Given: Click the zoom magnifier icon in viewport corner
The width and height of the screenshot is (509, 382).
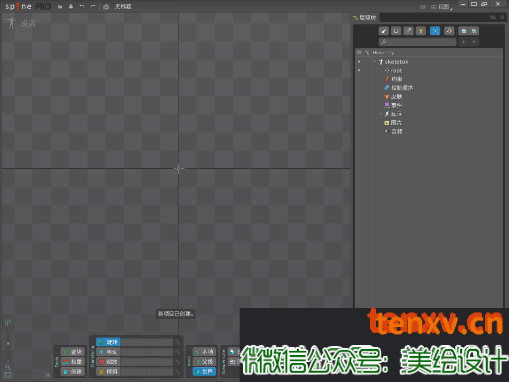Looking at the screenshot, I should point(8,367).
